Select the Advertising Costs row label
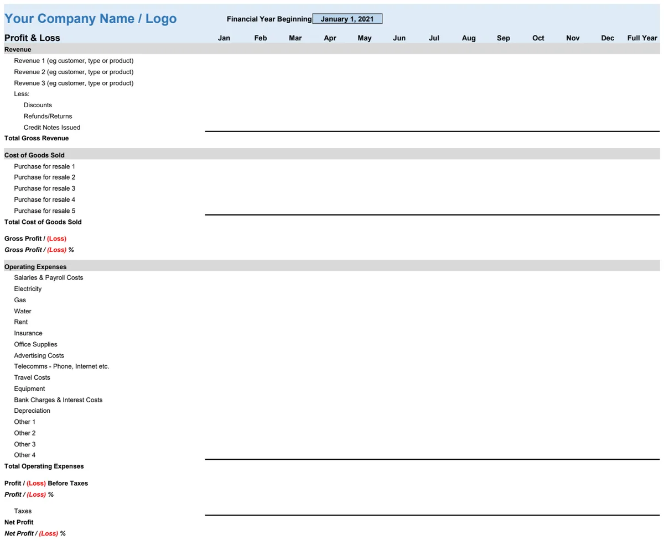This screenshot has height=541, width=664. tap(39, 355)
